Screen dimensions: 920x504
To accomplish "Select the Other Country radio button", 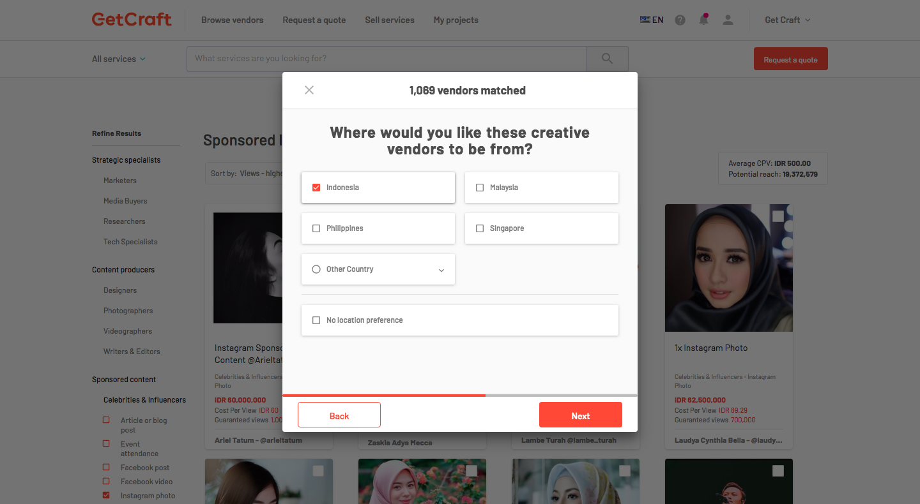I will tap(316, 269).
